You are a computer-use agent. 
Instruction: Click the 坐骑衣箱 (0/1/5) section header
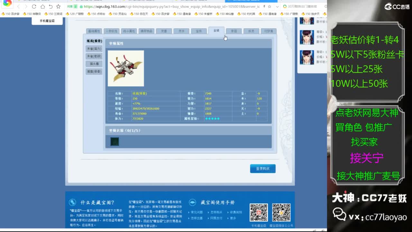tap(189, 130)
